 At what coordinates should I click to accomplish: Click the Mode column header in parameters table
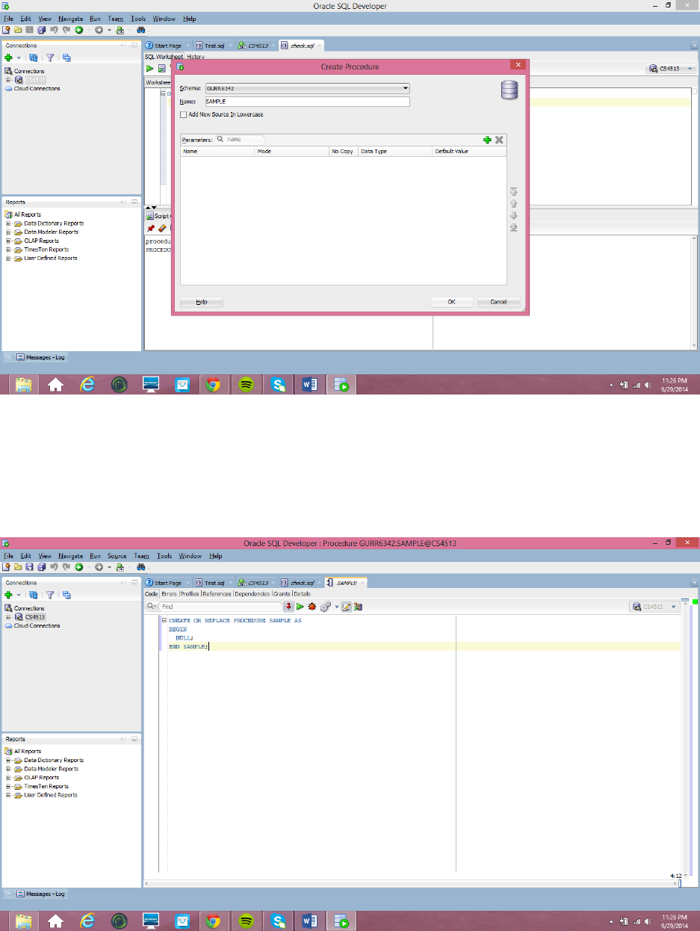(x=291, y=151)
